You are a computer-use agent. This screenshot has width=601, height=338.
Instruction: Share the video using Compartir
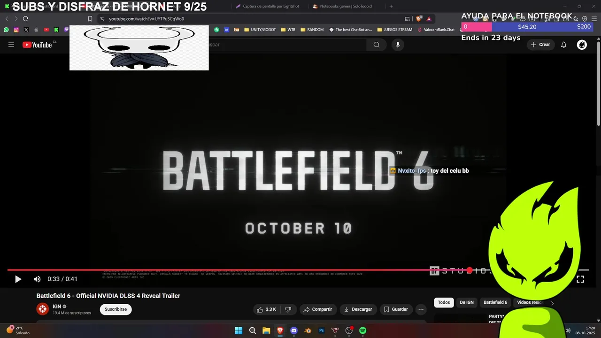point(318,309)
